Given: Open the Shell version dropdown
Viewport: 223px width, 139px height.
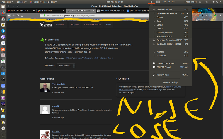Looking at the screenshot, I should tap(66, 66).
